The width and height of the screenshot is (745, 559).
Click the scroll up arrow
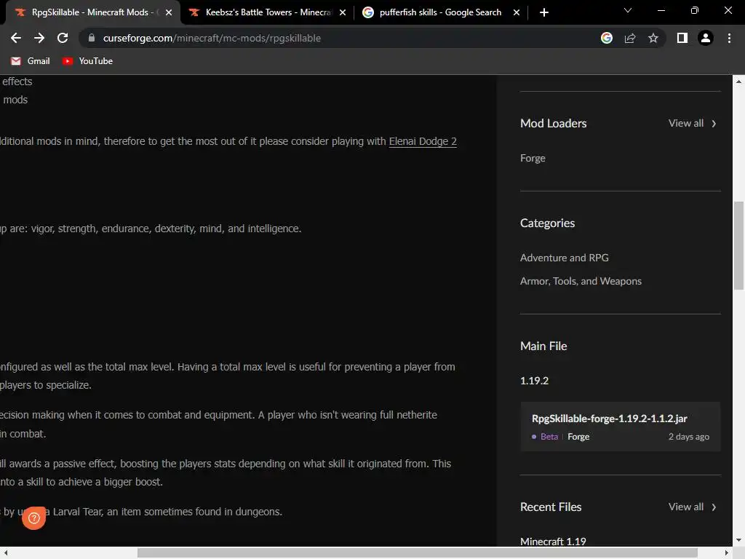pos(738,82)
